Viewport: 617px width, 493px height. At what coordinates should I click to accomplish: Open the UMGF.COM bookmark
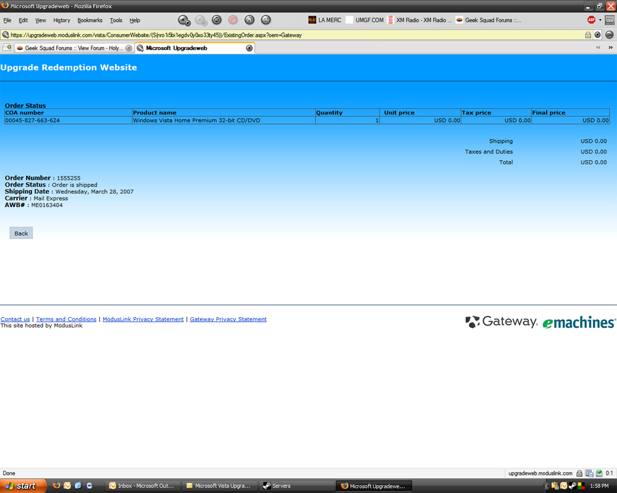[365, 20]
